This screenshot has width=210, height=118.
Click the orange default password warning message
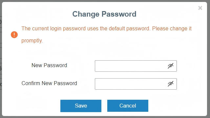point(106,35)
